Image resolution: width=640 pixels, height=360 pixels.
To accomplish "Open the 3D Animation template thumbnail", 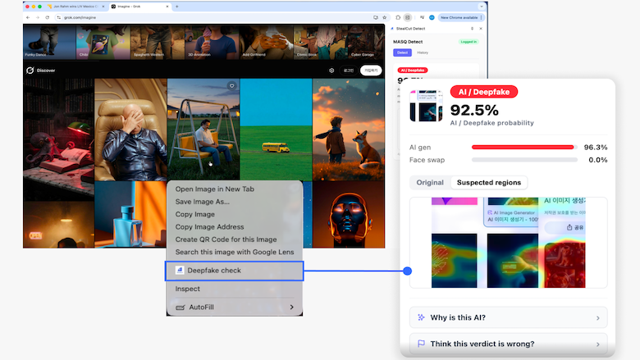I will click(x=212, y=42).
